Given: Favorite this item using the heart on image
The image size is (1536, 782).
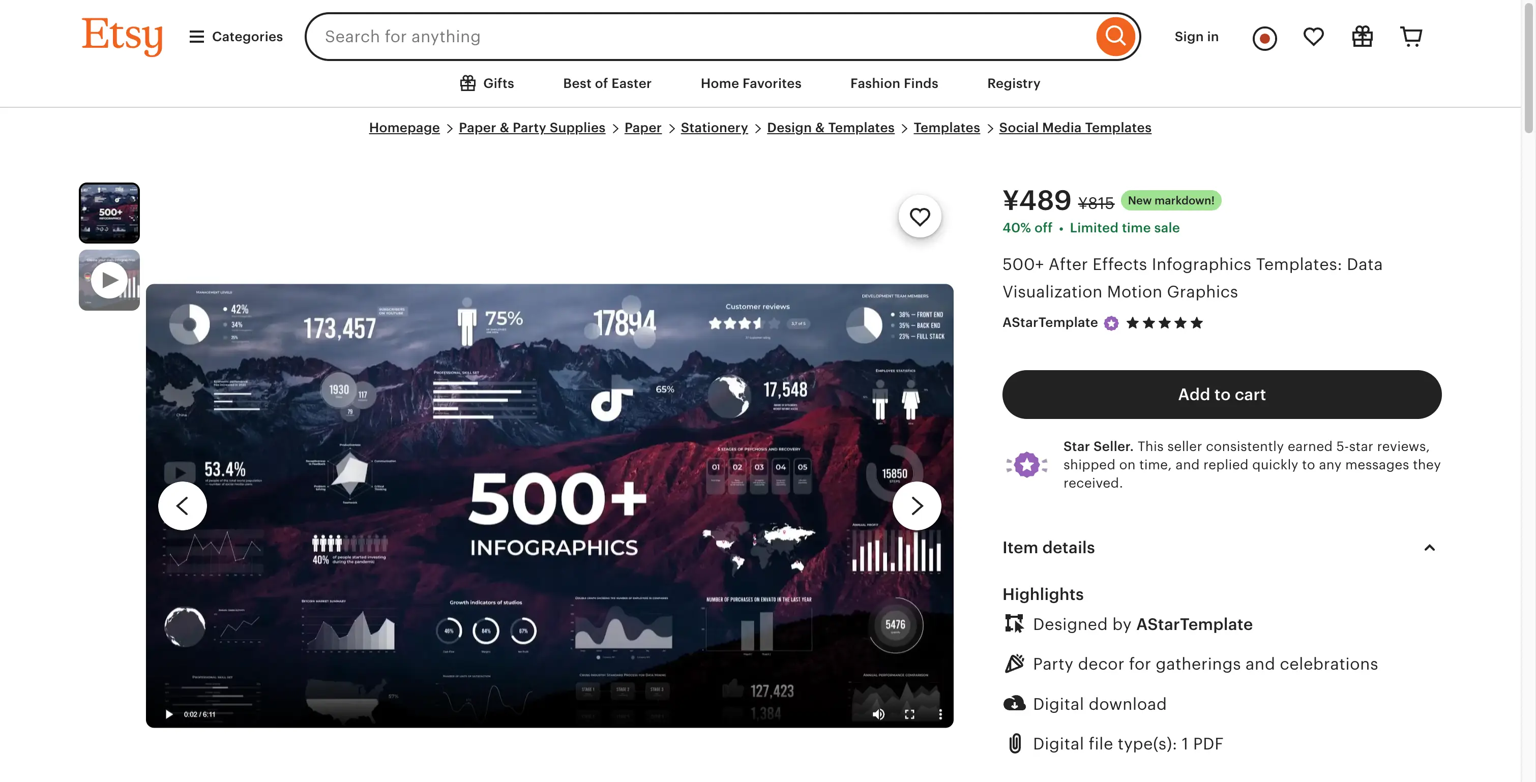Looking at the screenshot, I should pyautogui.click(x=920, y=217).
